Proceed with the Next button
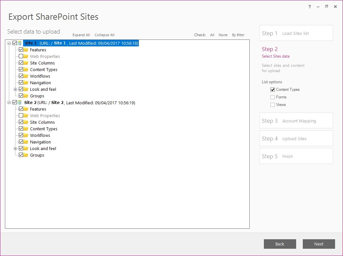Viewport: 343px width, 256px height. coord(319,244)
